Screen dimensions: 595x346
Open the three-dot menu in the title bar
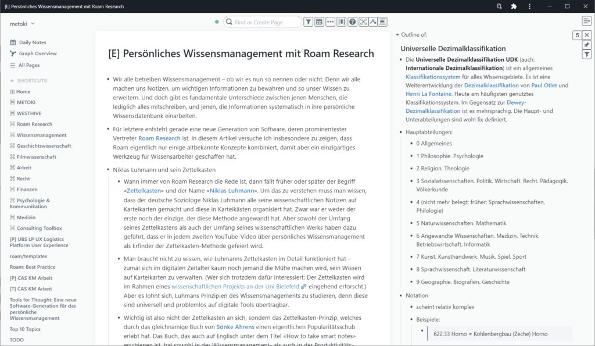(529, 6)
